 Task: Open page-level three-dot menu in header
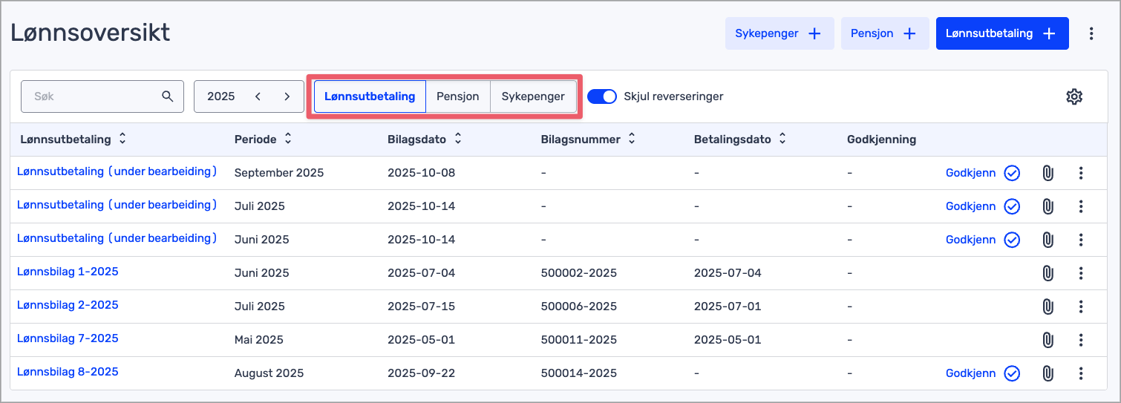(1091, 33)
